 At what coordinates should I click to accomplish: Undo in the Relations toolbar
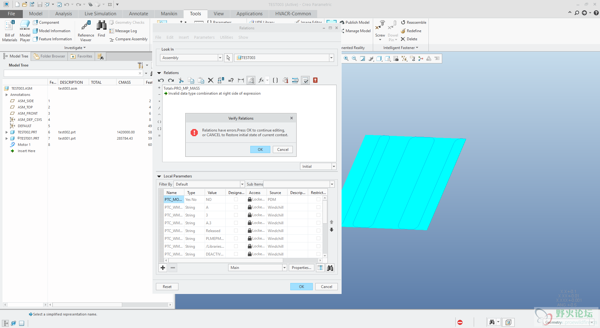161,81
